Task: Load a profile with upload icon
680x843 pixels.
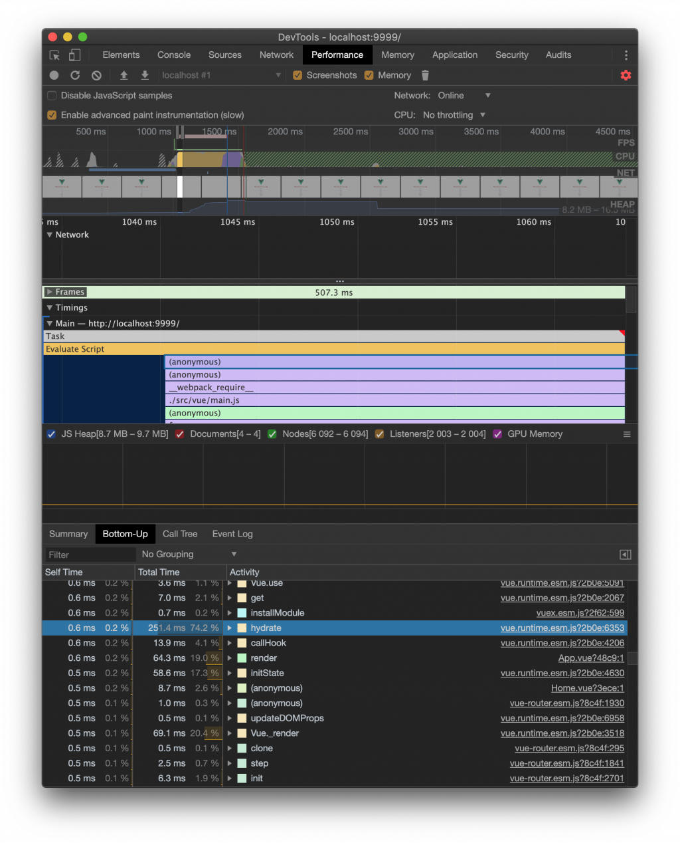Action: point(124,75)
